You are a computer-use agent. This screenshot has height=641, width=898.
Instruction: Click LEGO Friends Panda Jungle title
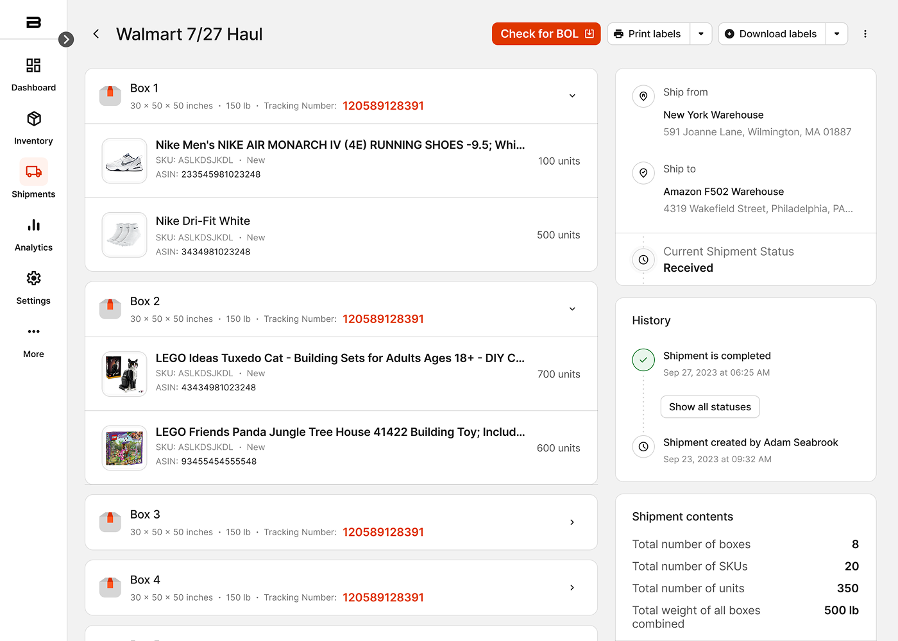340,432
